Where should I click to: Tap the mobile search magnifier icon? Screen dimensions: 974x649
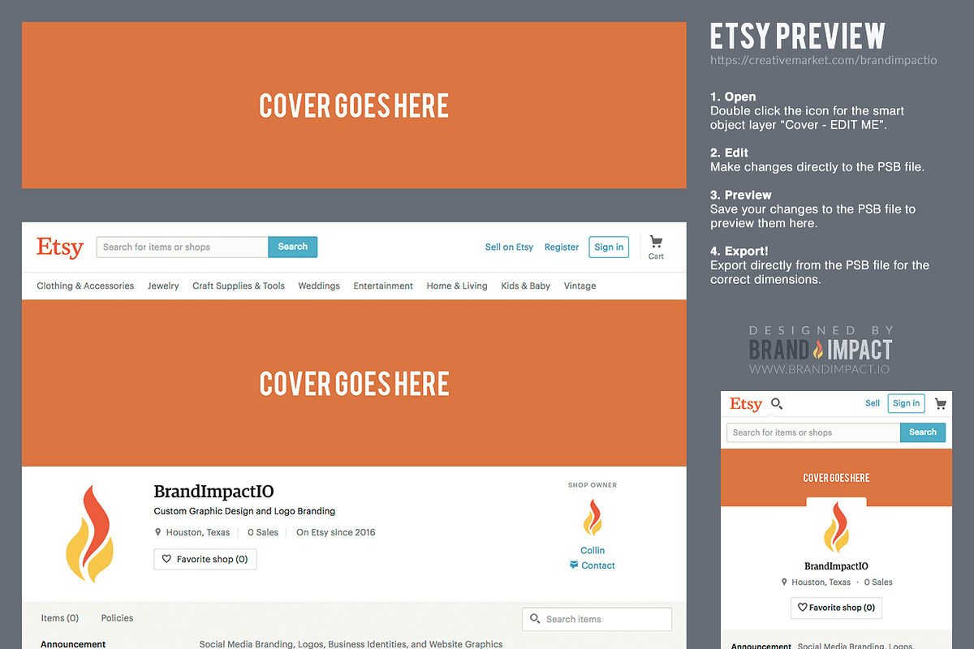tap(777, 403)
